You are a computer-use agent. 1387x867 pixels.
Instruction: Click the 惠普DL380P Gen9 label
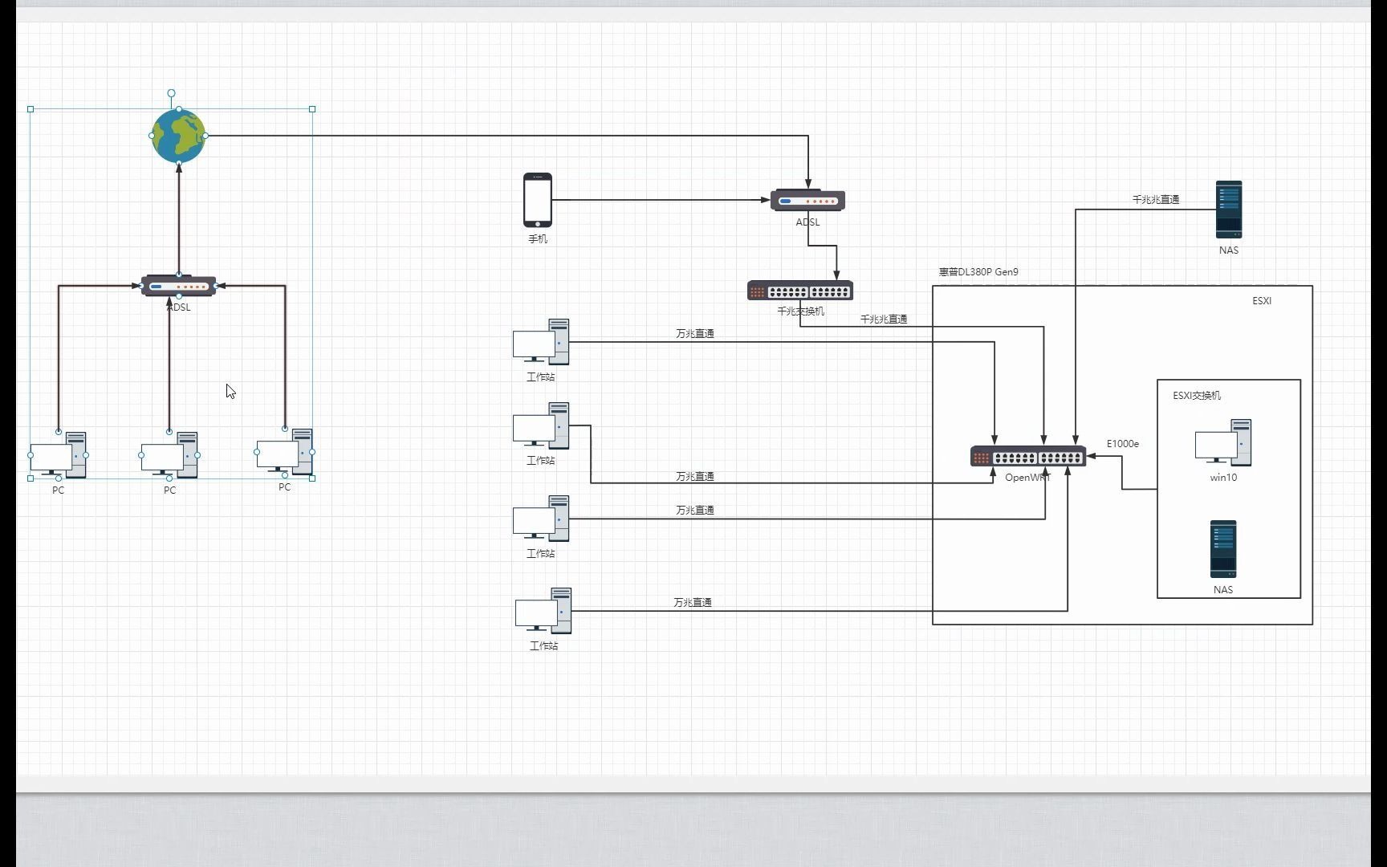[978, 272]
